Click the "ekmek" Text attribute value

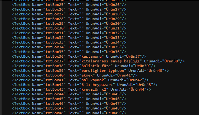click(x=87, y=75)
